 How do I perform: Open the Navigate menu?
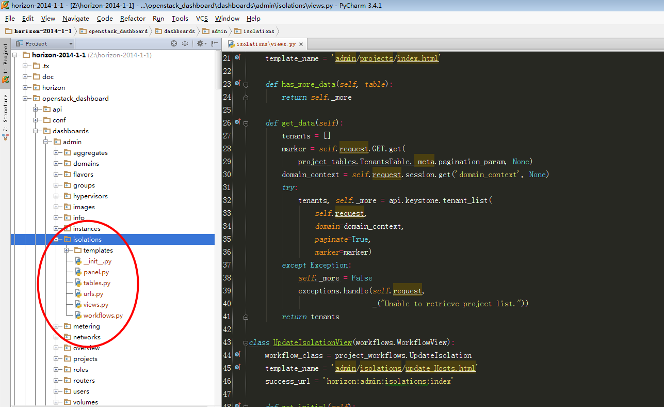(x=76, y=18)
